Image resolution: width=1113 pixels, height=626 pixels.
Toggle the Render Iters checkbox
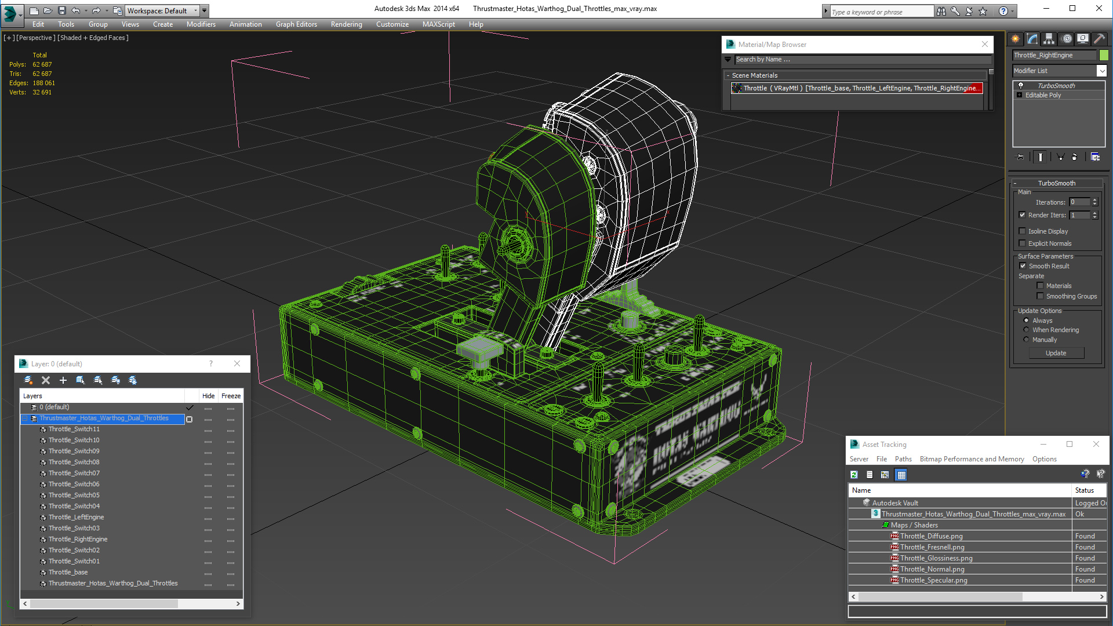(x=1023, y=215)
